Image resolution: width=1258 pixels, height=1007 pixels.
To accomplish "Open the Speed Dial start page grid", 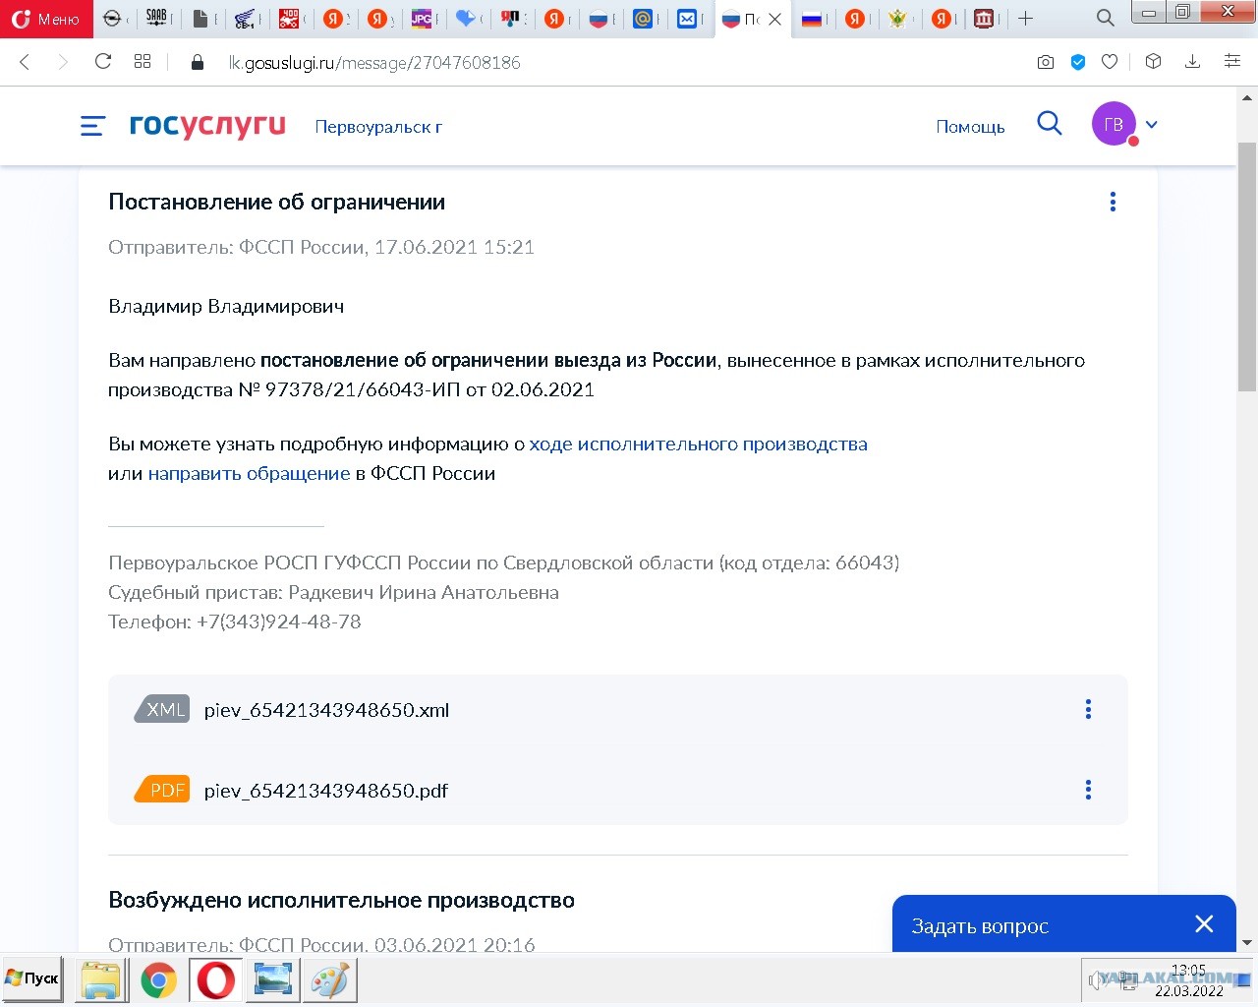I will click(x=143, y=61).
